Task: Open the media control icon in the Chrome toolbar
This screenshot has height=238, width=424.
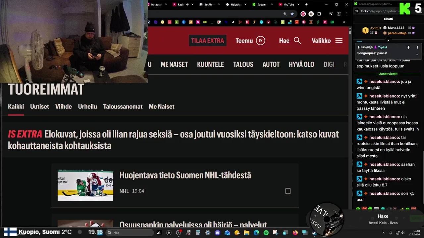Action: pyautogui.click(x=331, y=14)
